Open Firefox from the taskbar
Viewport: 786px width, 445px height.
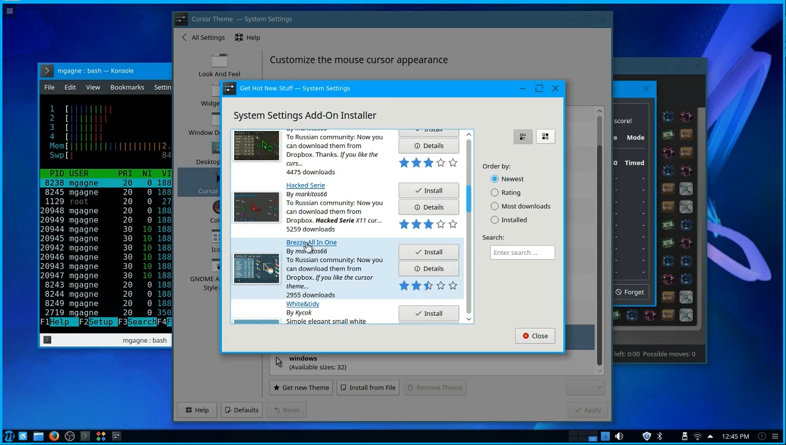[x=54, y=436]
